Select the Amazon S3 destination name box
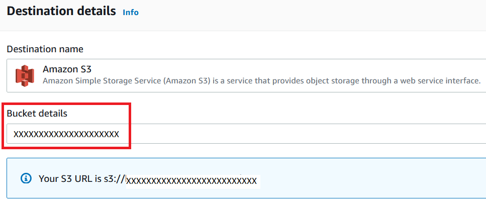 [x=246, y=75]
